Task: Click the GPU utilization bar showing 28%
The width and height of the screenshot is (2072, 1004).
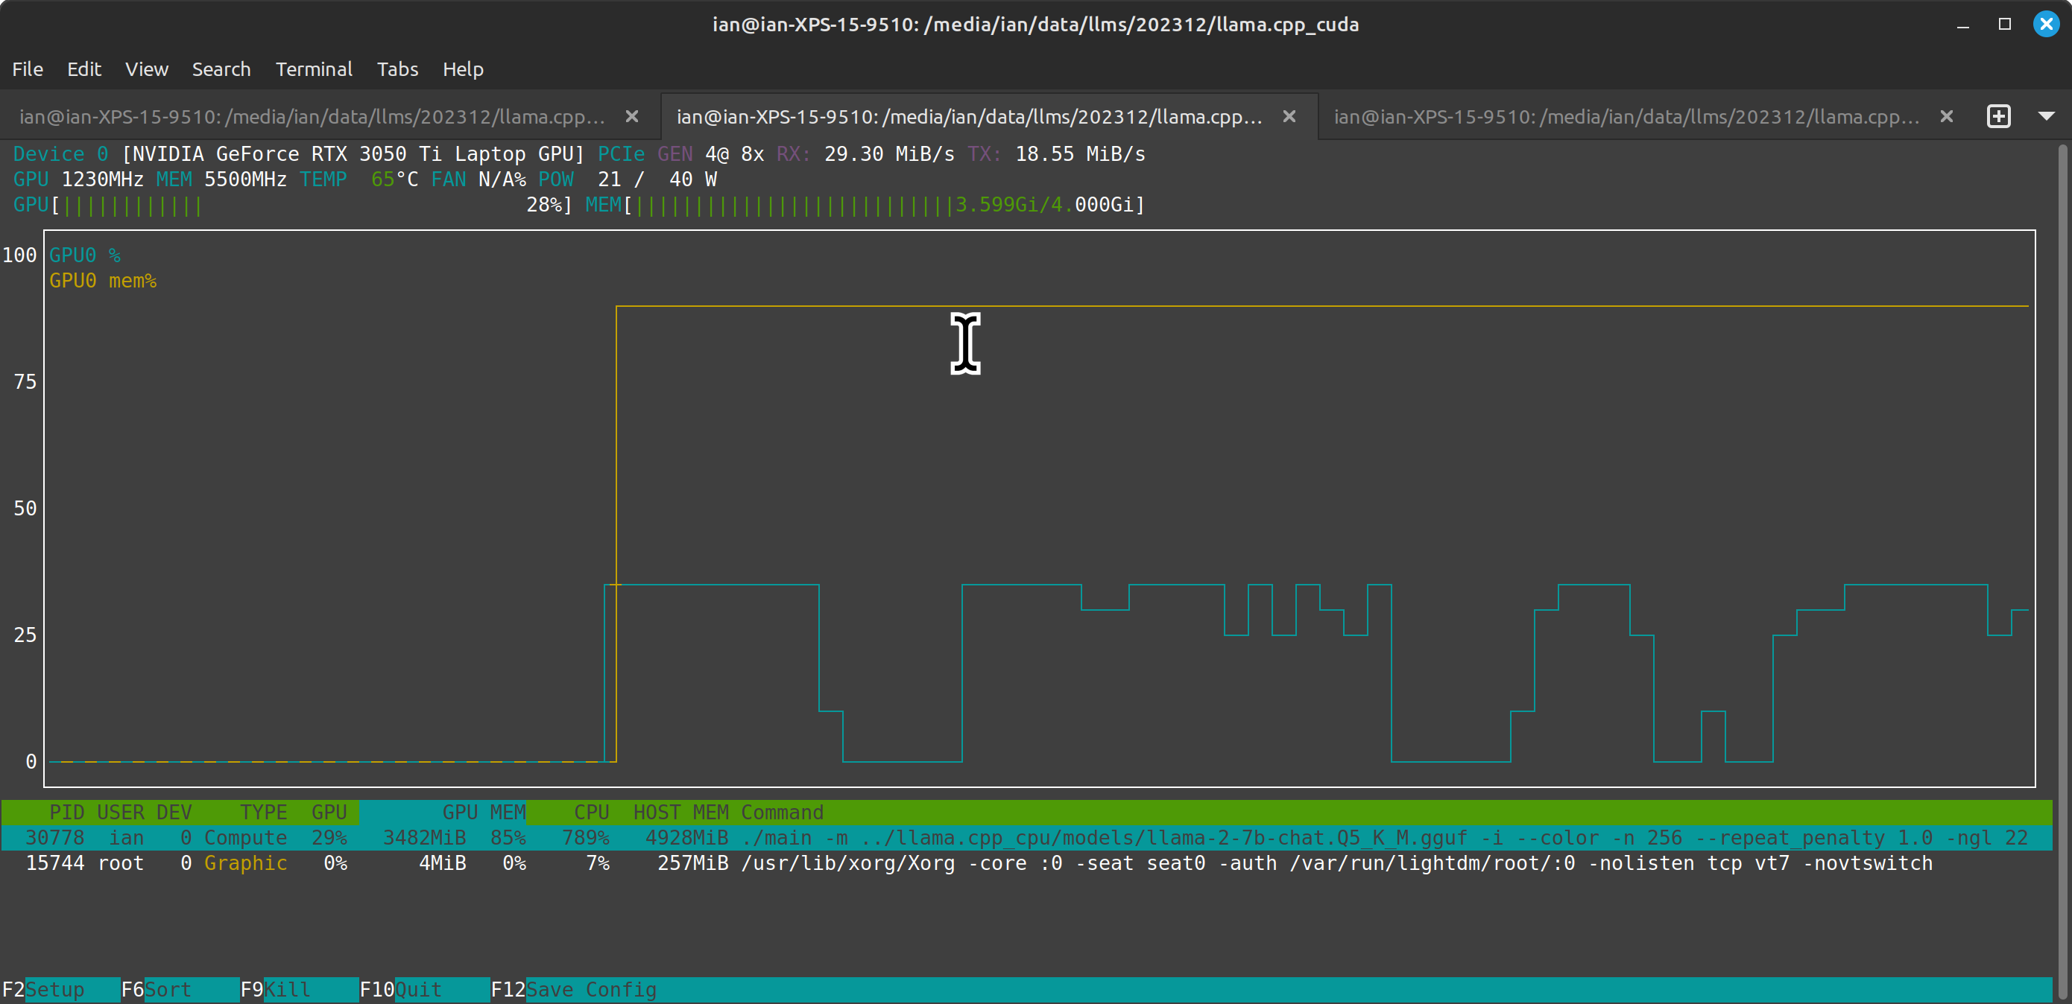Action: pyautogui.click(x=293, y=205)
